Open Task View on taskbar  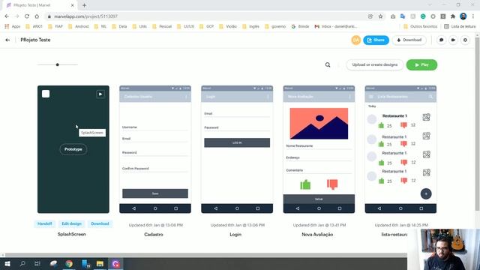point(37,263)
